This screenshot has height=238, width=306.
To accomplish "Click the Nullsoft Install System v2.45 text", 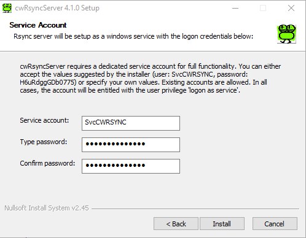I will tap(47, 208).
